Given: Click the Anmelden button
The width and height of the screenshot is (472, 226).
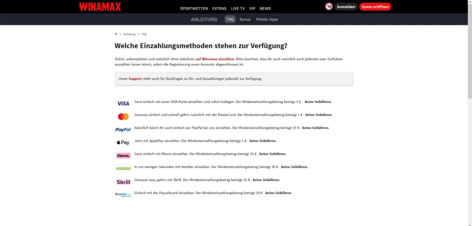Looking at the screenshot, I should pyautogui.click(x=346, y=7).
